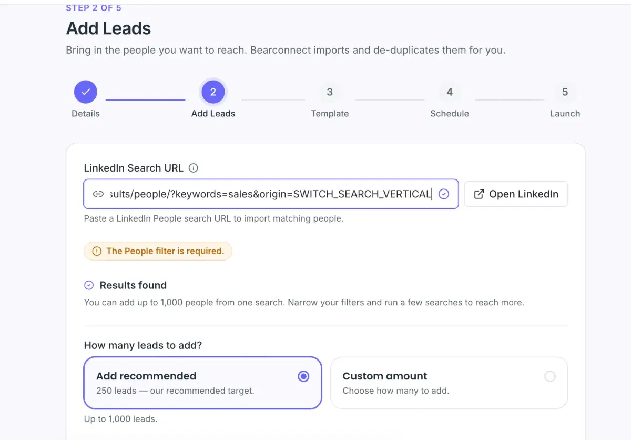This screenshot has height=440, width=631.
Task: Click the 'How many leads to add?' heading
Action: 143,346
